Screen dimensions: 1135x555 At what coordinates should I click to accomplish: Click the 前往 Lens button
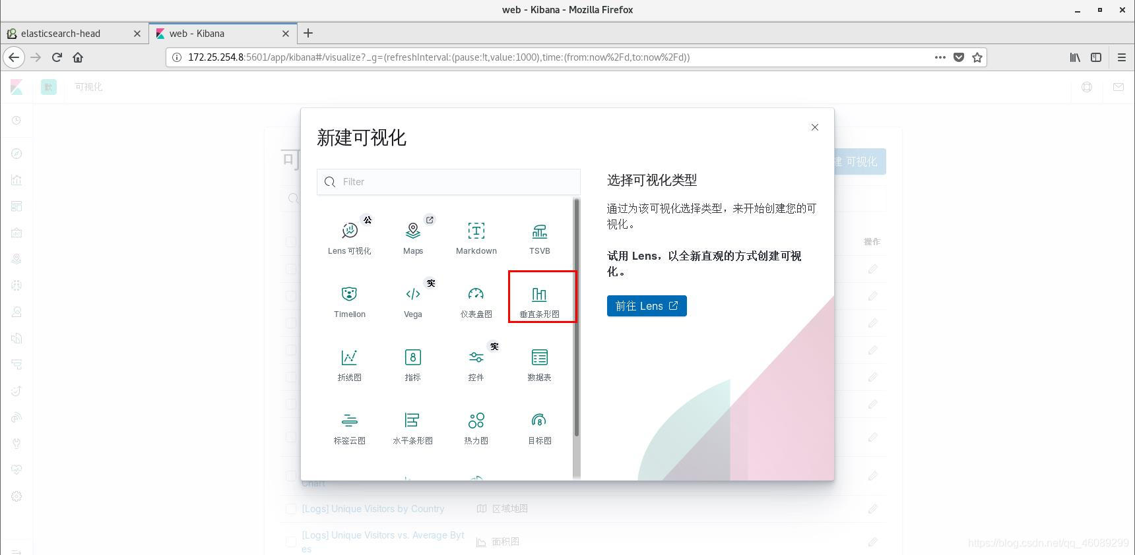(647, 306)
